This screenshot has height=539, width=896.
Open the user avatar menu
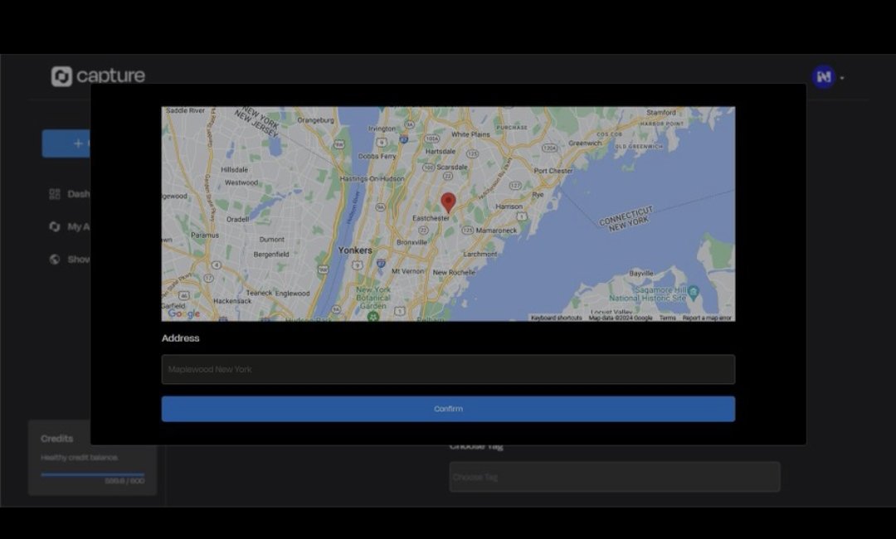pyautogui.click(x=824, y=76)
